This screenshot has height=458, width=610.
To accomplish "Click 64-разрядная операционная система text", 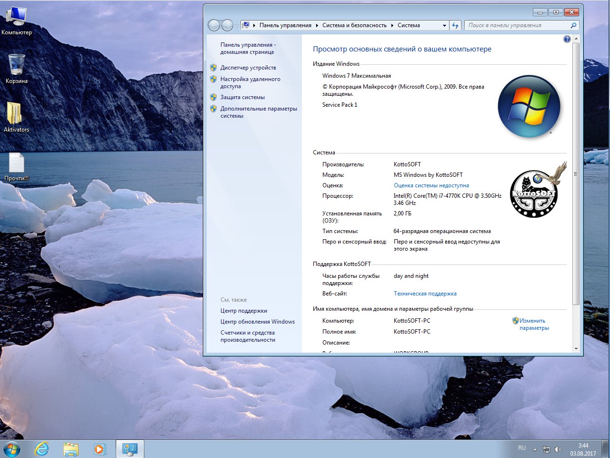I will coord(442,231).
